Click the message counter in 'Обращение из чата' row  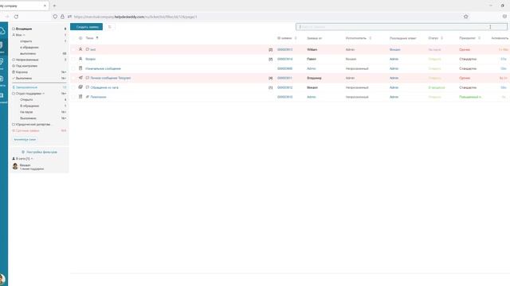tap(270, 87)
